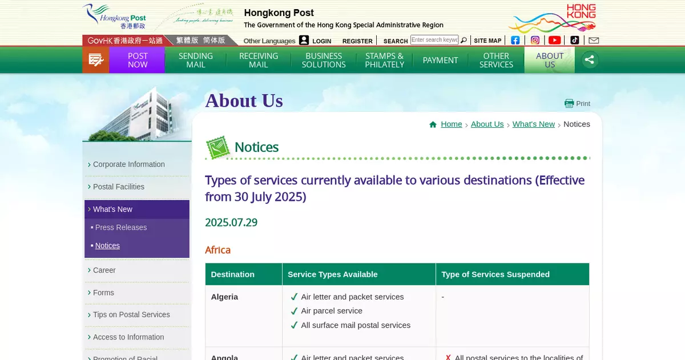Switch to Traditional Chinese 繁體版
Screen dimensions: 685x360
coord(187,41)
